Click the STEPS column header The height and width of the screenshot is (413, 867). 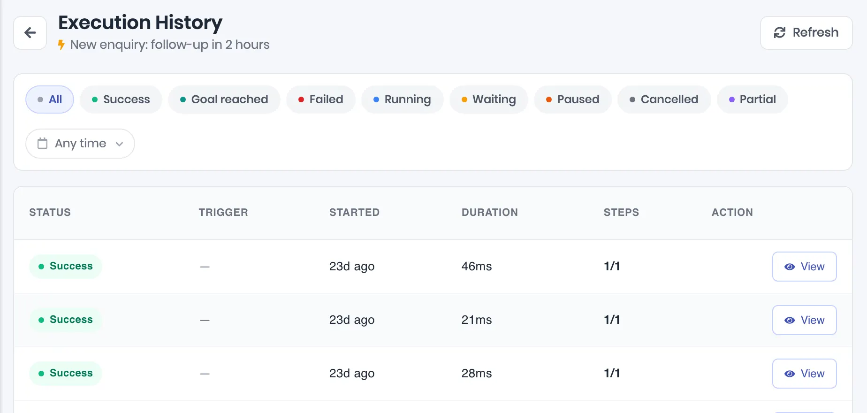(621, 213)
